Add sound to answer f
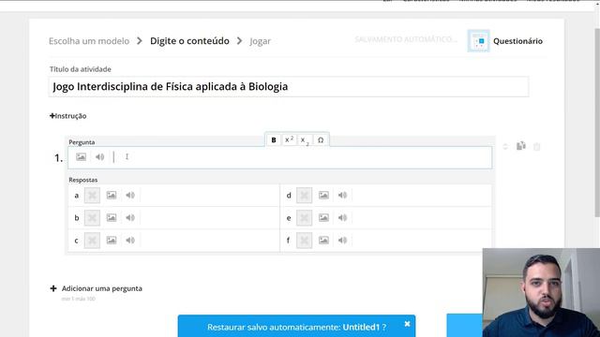600x337 pixels. pos(342,241)
